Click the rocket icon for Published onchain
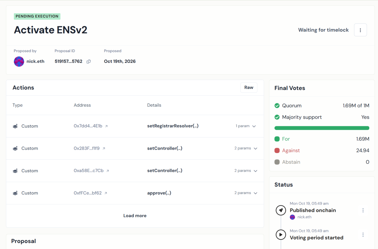This screenshot has width=378, height=249. [281, 210]
